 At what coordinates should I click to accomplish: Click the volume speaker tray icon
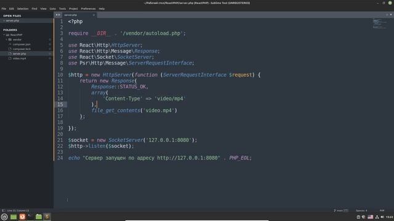(382, 217)
